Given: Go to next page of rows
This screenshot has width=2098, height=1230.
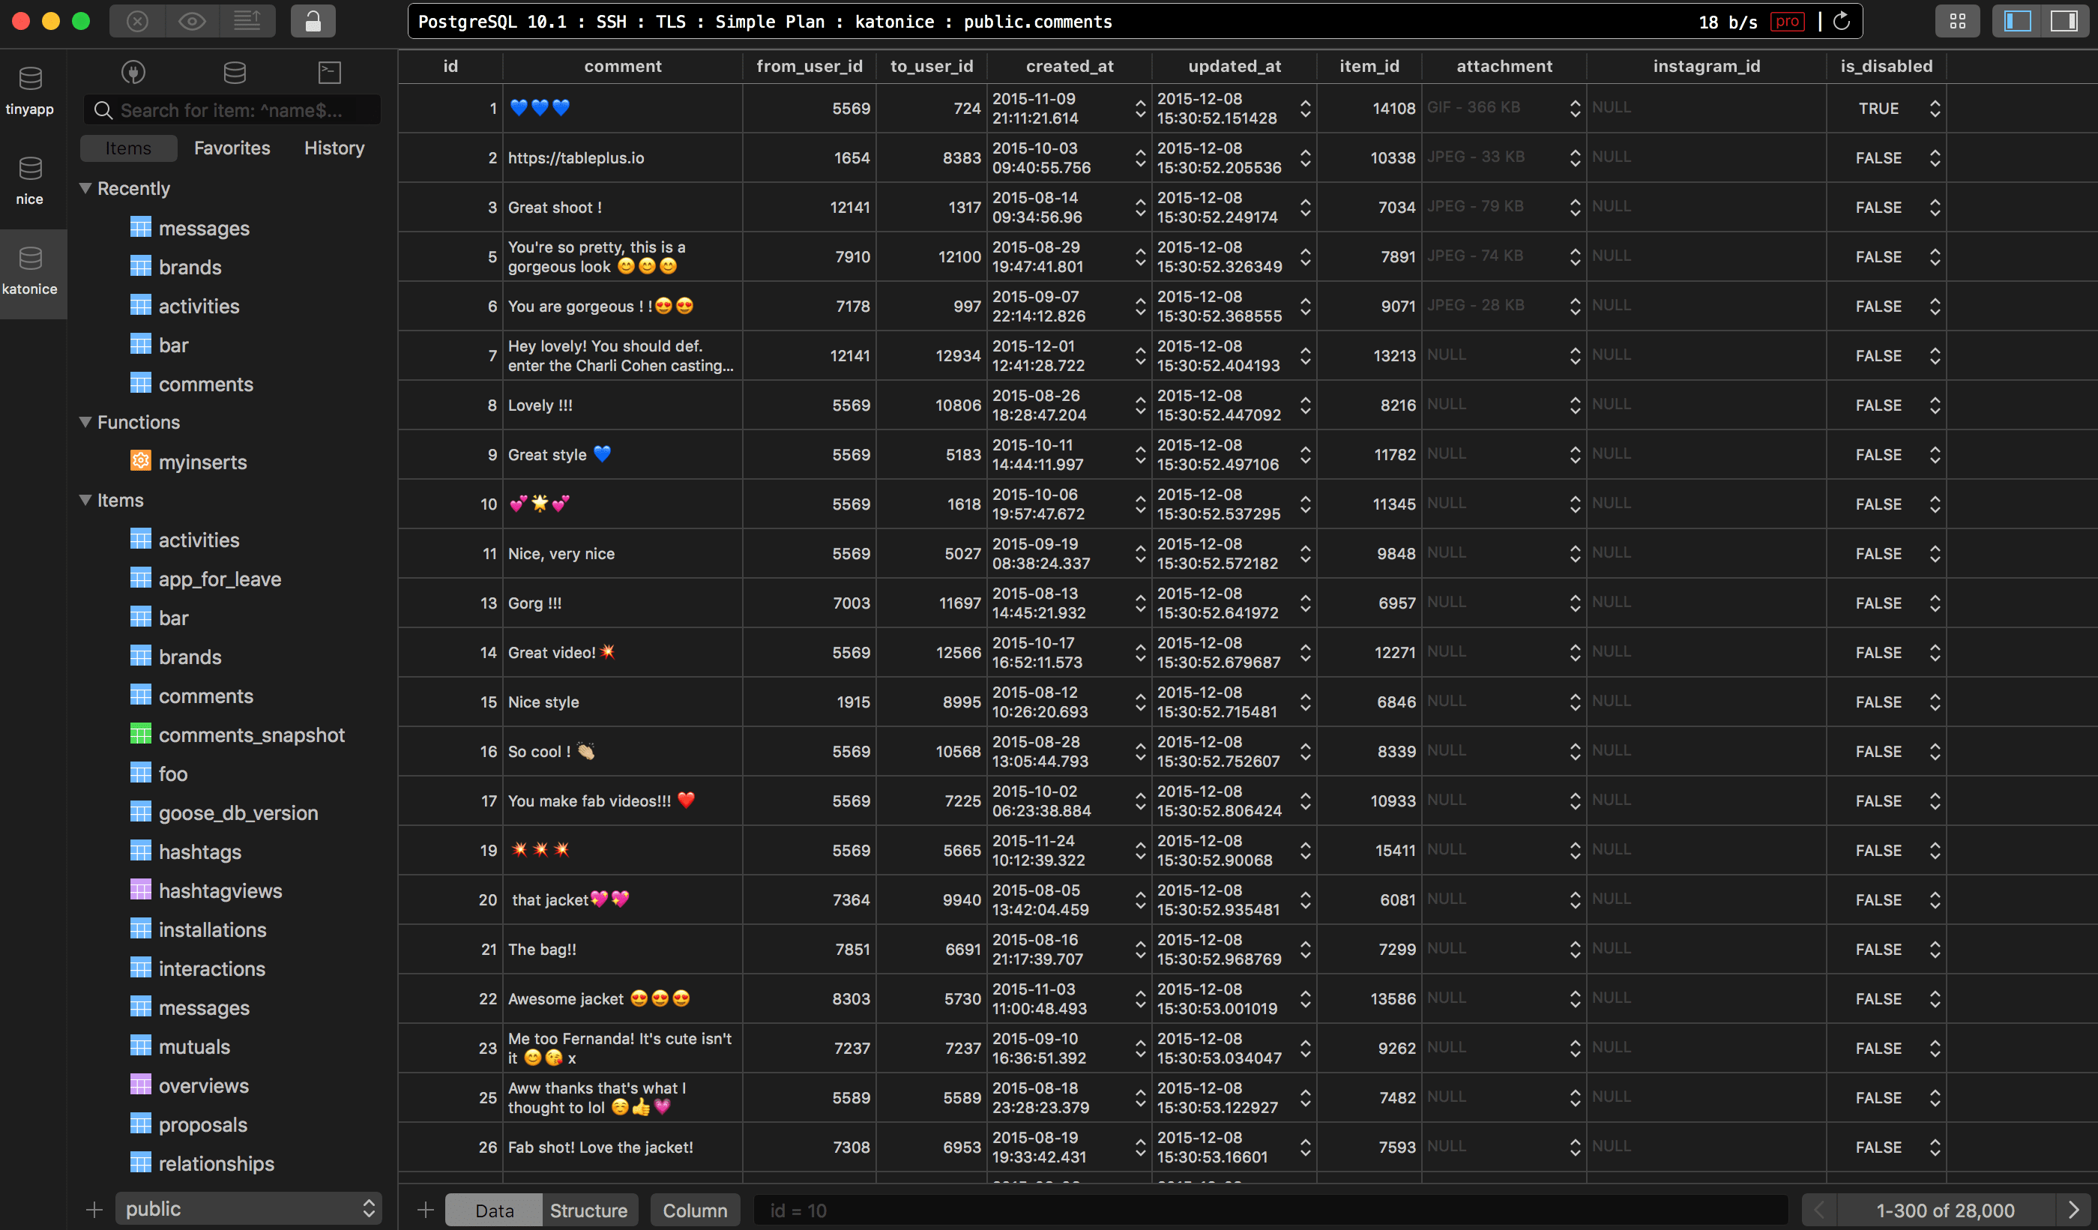Looking at the screenshot, I should click(x=2073, y=1210).
